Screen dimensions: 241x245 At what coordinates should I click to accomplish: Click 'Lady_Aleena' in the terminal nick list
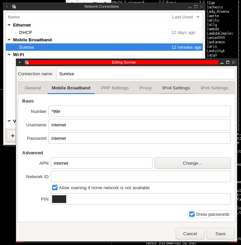218,11
